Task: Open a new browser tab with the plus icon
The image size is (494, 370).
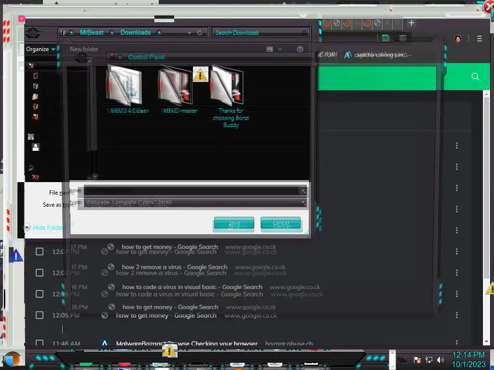Action: click(411, 23)
